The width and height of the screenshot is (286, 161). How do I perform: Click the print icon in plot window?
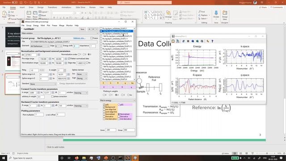tap(178, 41)
